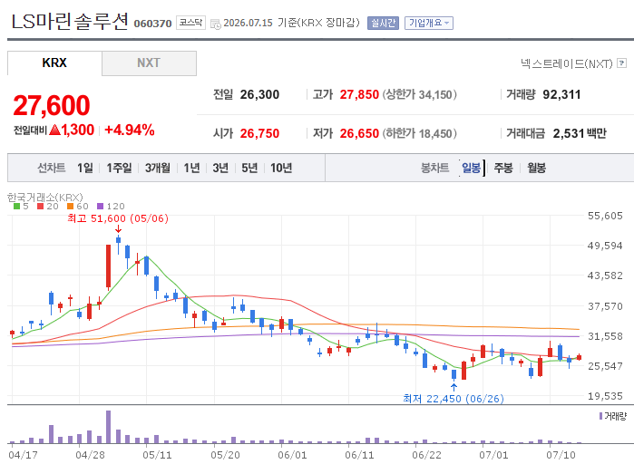Click the 넥스트레이드(NXT) link
634x464 pixels.
(x=567, y=63)
